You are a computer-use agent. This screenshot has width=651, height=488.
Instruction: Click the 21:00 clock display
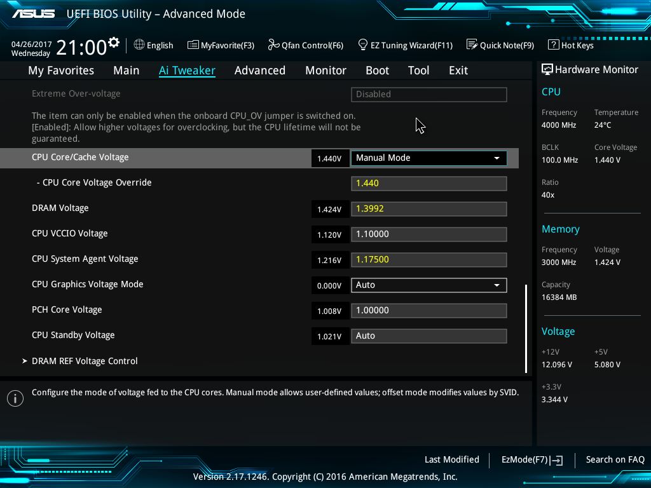(x=81, y=48)
